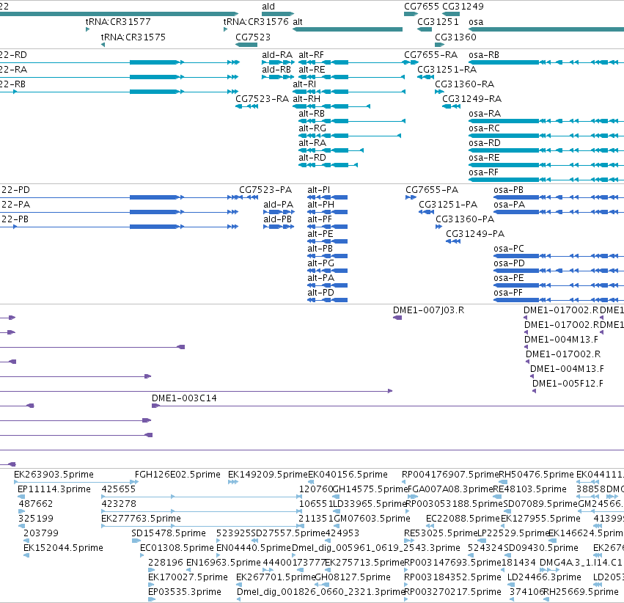This screenshot has height=603, width=624.
Task: Select protein osa-PD
Action: 510,263
